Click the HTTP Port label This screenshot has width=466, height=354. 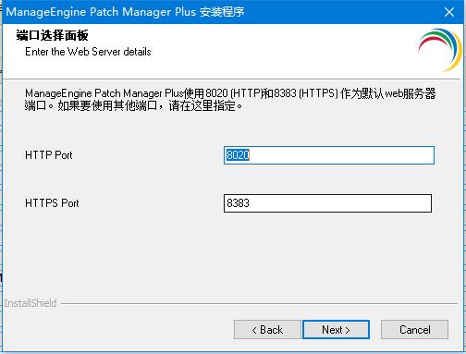(49, 155)
